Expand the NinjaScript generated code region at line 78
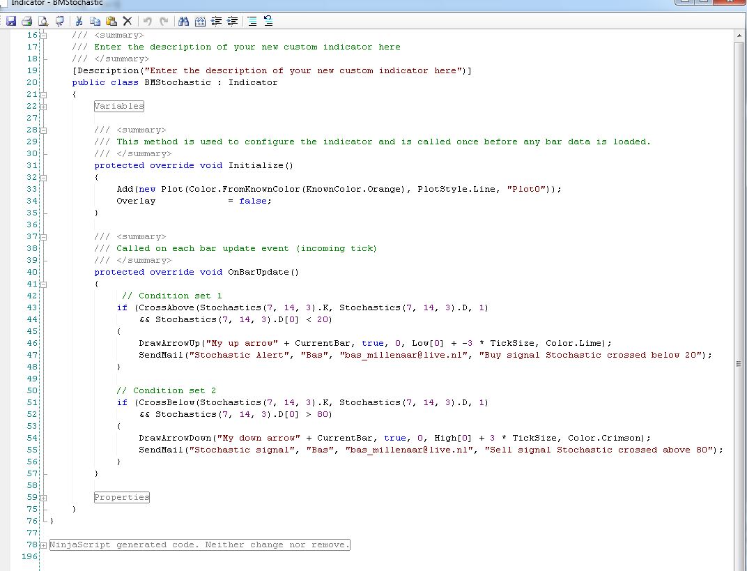747x571 pixels. pyautogui.click(x=43, y=545)
